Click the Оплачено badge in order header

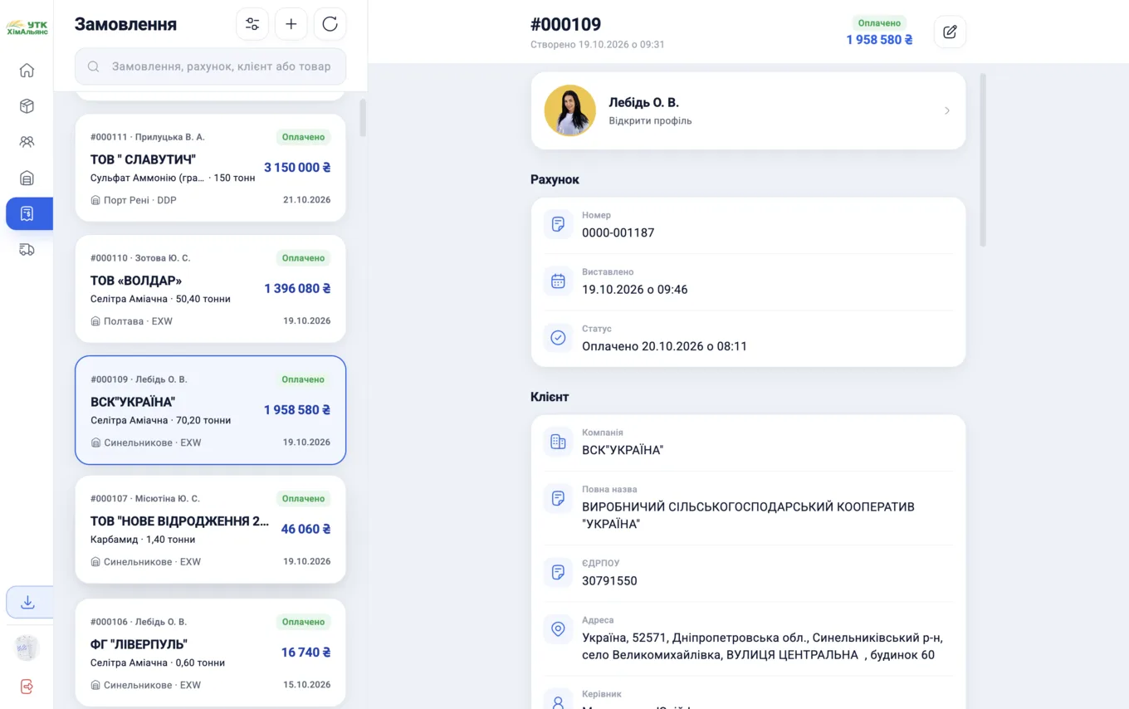tap(879, 23)
